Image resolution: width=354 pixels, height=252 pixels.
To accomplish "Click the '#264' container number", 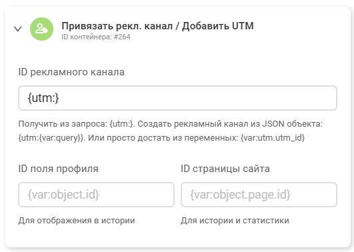I will click(122, 37).
